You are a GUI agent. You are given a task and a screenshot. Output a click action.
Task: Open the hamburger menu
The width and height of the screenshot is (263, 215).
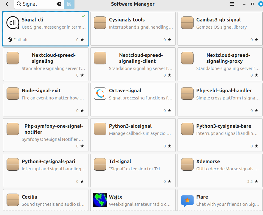coord(232,4)
